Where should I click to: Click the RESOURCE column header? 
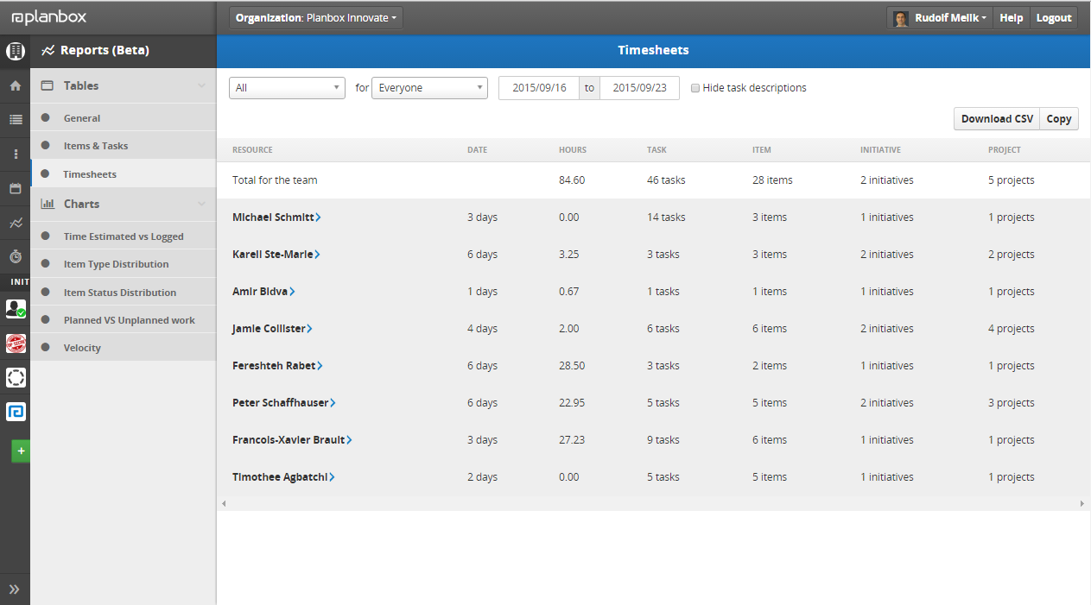pos(252,150)
